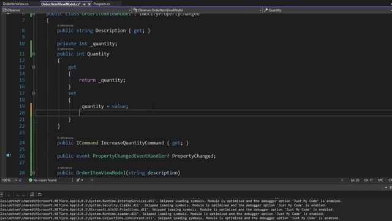The width and height of the screenshot is (392, 221).
Task: Click the Ch: 17 column indicator
Action: pos(368,180)
